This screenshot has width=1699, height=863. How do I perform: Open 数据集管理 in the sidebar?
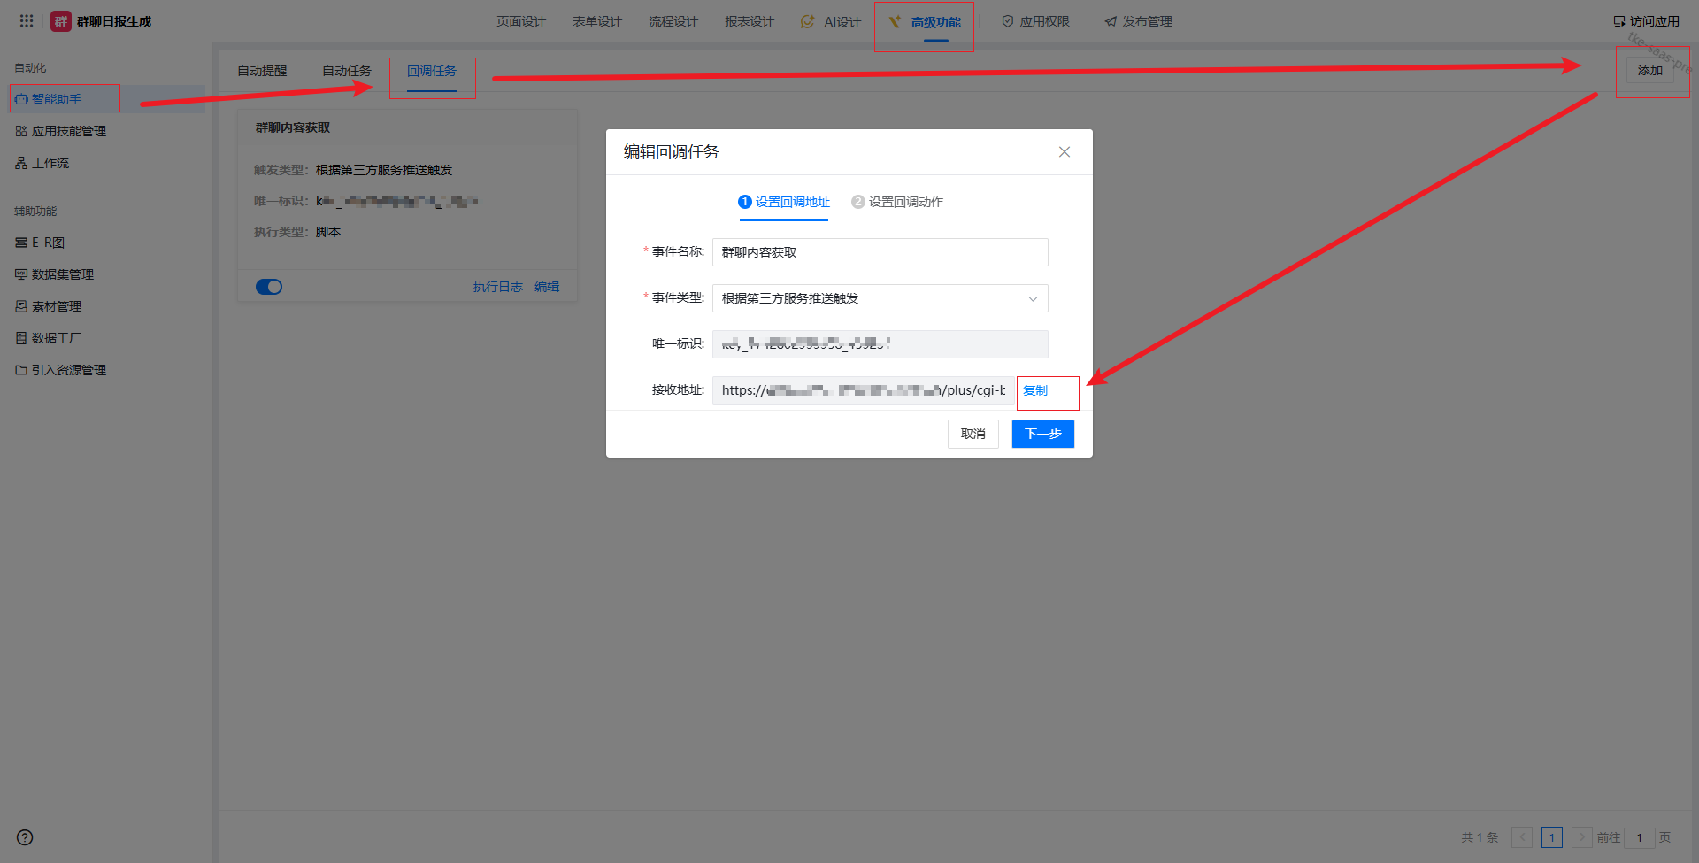pyautogui.click(x=62, y=274)
